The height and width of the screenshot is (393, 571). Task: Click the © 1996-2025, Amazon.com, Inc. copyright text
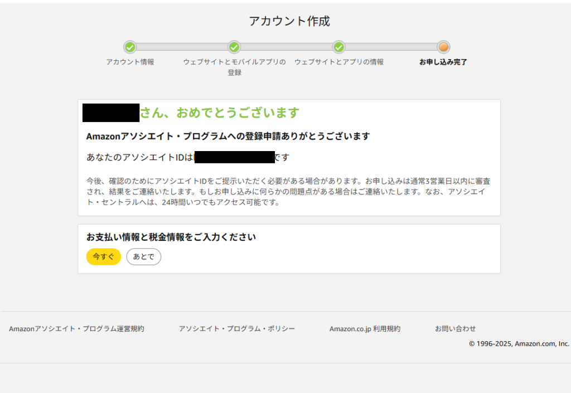pyautogui.click(x=519, y=344)
